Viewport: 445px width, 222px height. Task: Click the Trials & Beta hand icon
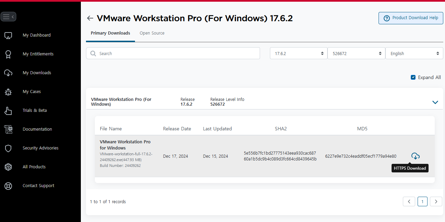coord(8,110)
